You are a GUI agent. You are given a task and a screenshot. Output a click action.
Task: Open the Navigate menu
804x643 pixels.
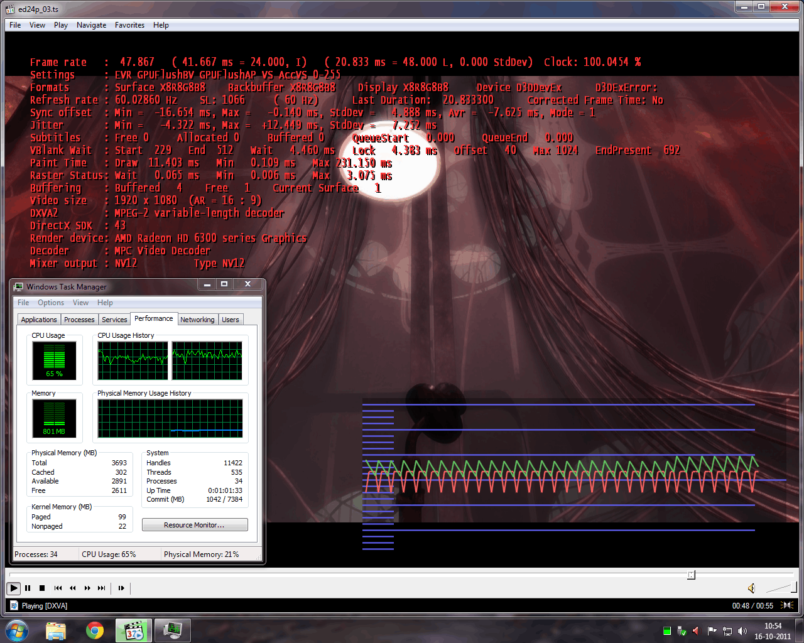[91, 25]
